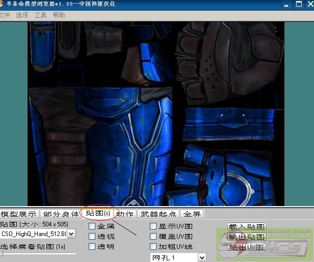Open the 选项 menu
This screenshot has width=314, height=262.
pos(22,15)
